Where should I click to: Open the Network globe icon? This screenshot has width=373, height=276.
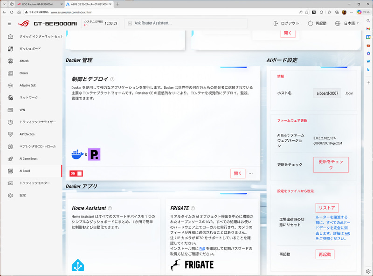[x=10, y=98]
